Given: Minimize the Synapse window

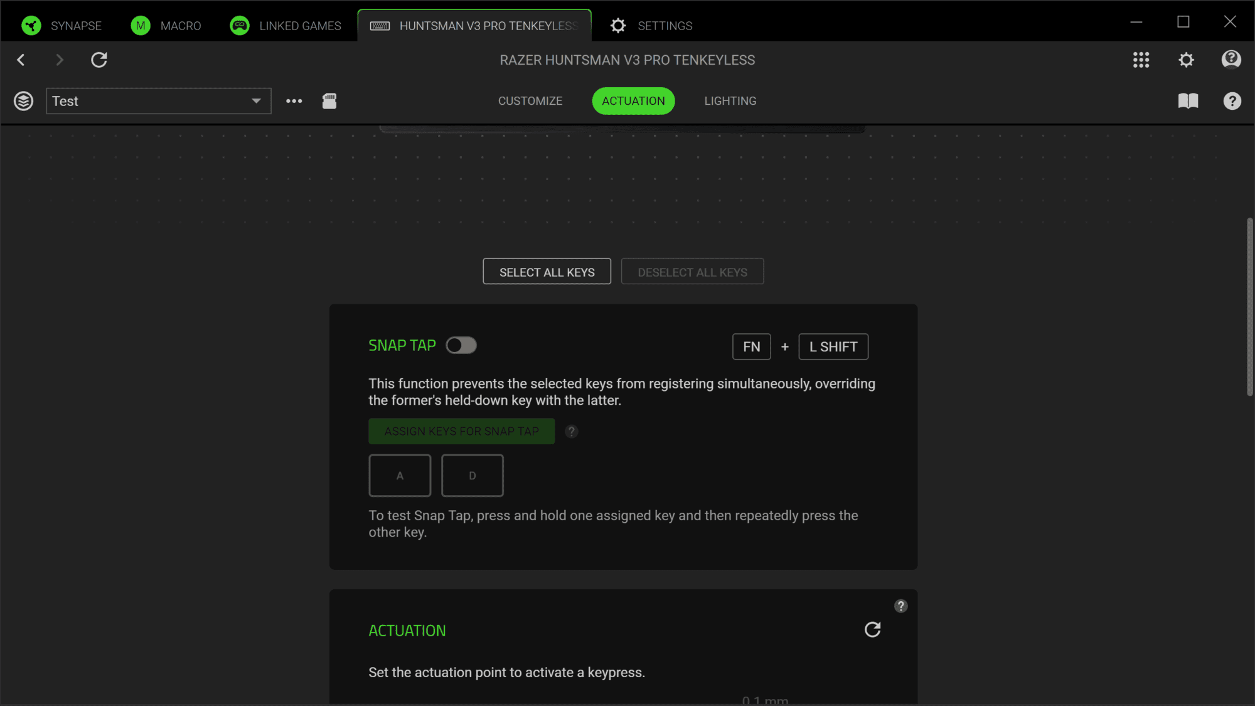Looking at the screenshot, I should 1136,22.
